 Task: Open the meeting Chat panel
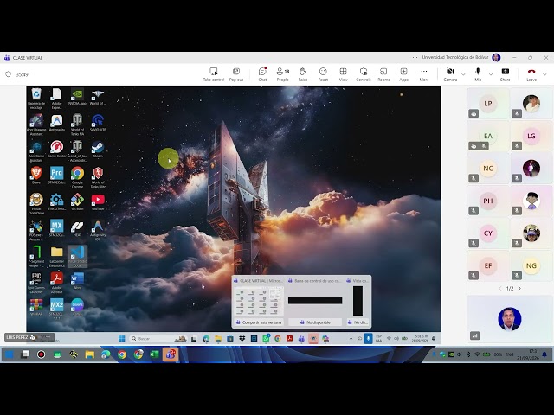[262, 74]
